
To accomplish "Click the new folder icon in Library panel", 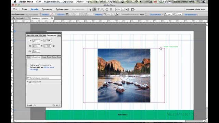I will pyautogui.click(x=54, y=106).
